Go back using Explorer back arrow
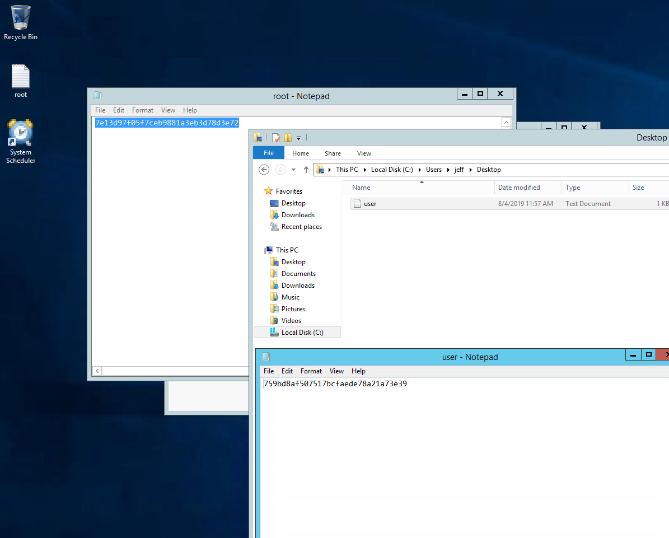 (x=264, y=170)
